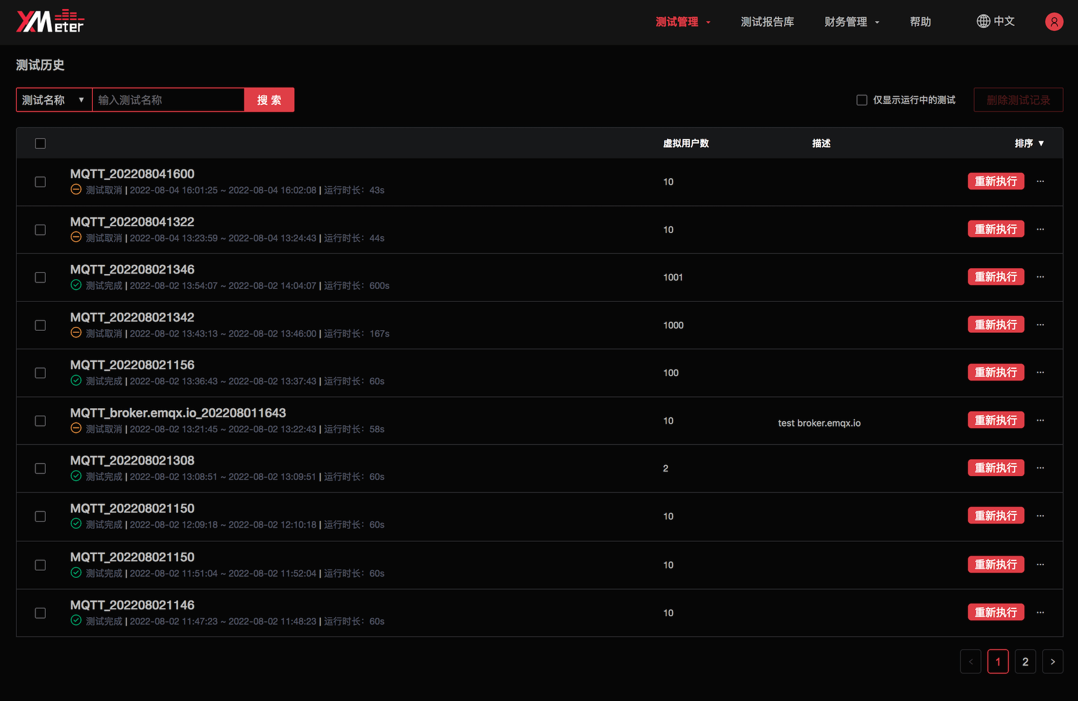Click the 测试历史 page heading
Screen dimensions: 1078x701
[40, 65]
